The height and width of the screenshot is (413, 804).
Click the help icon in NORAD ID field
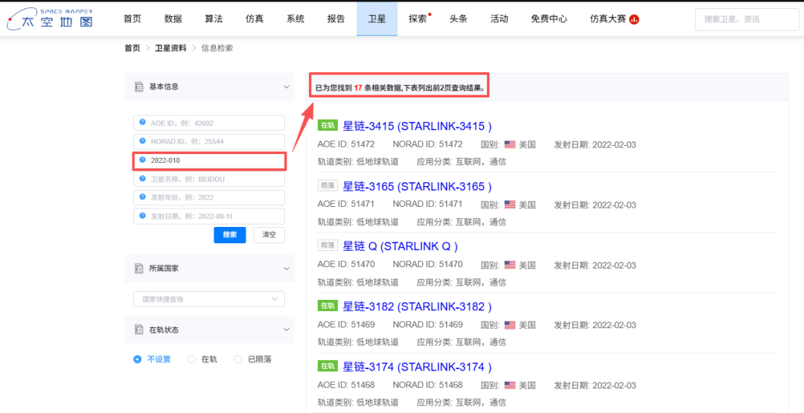click(142, 141)
